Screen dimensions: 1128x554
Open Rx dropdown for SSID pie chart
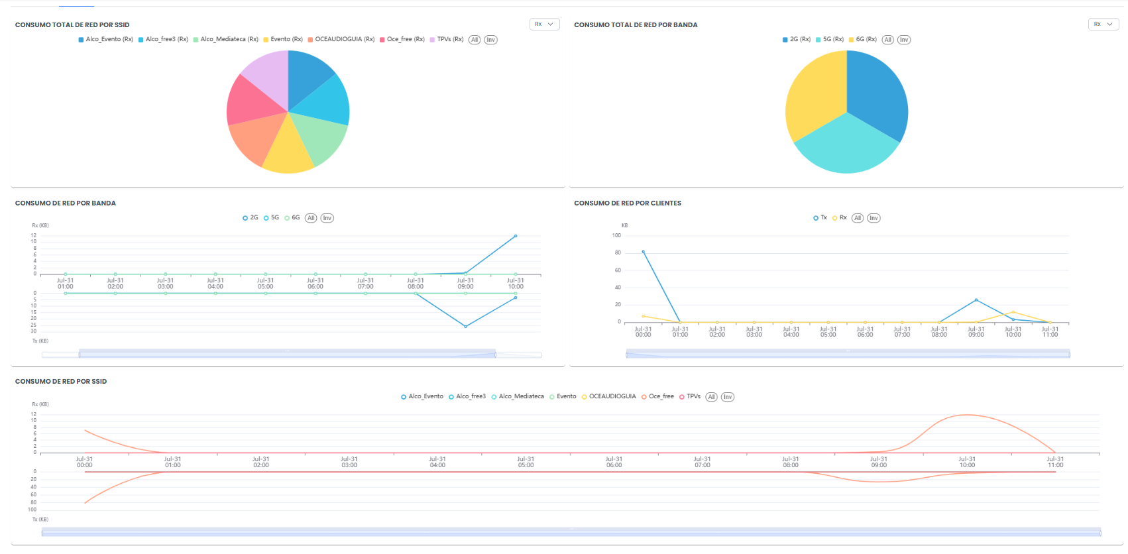tap(544, 25)
